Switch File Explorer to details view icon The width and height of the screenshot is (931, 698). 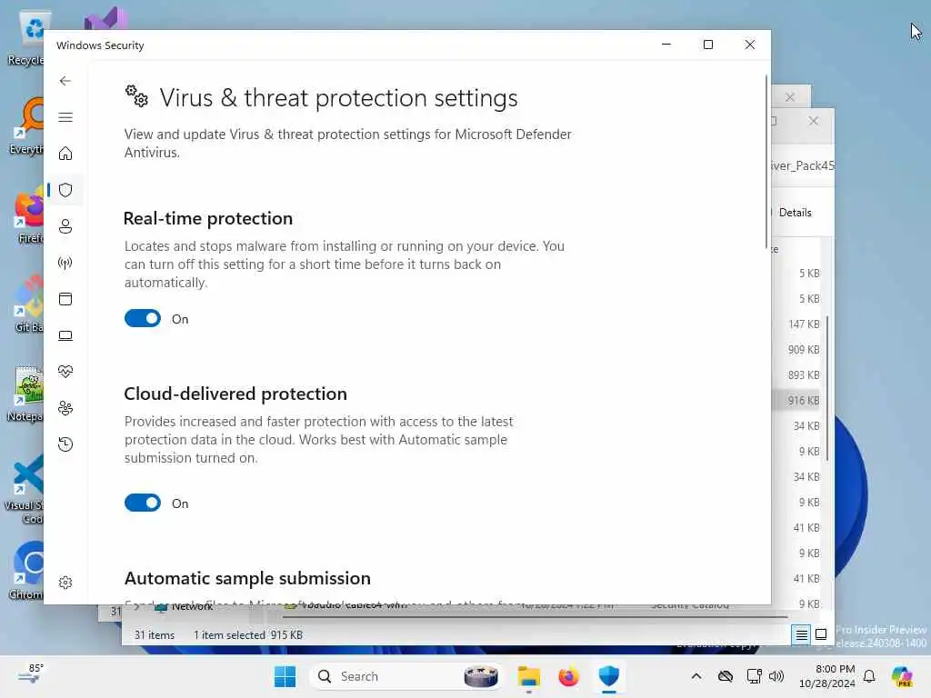coord(801,634)
